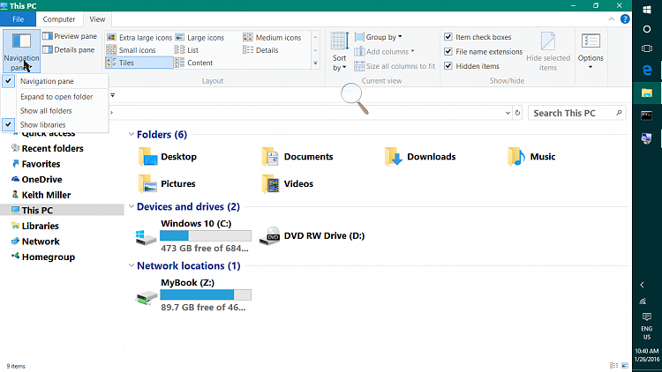Image resolution: width=662 pixels, height=372 pixels.
Task: Open Windows Start button on taskbar
Action: pyautogui.click(x=647, y=10)
